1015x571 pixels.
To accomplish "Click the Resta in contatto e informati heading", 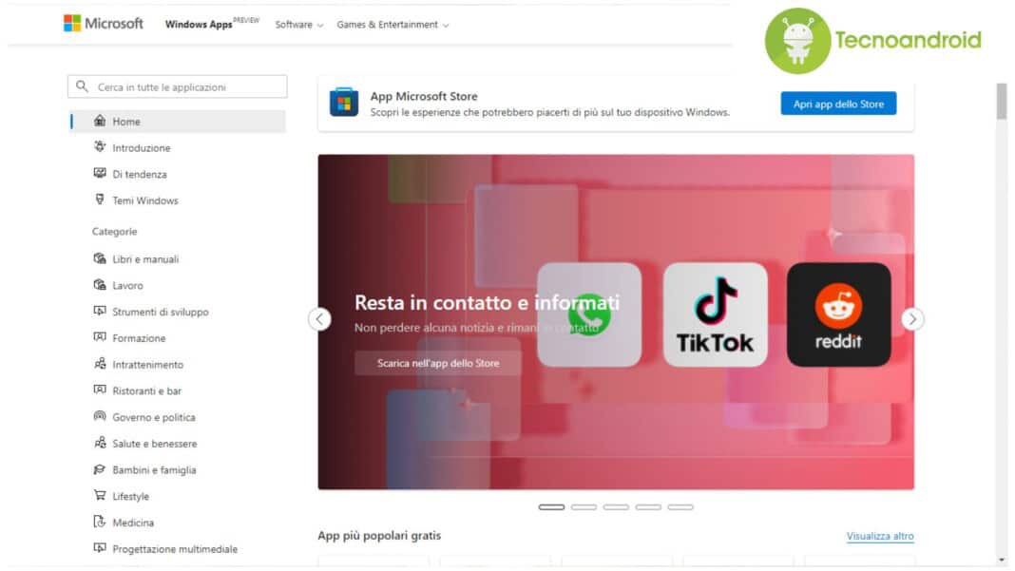I will pos(487,302).
